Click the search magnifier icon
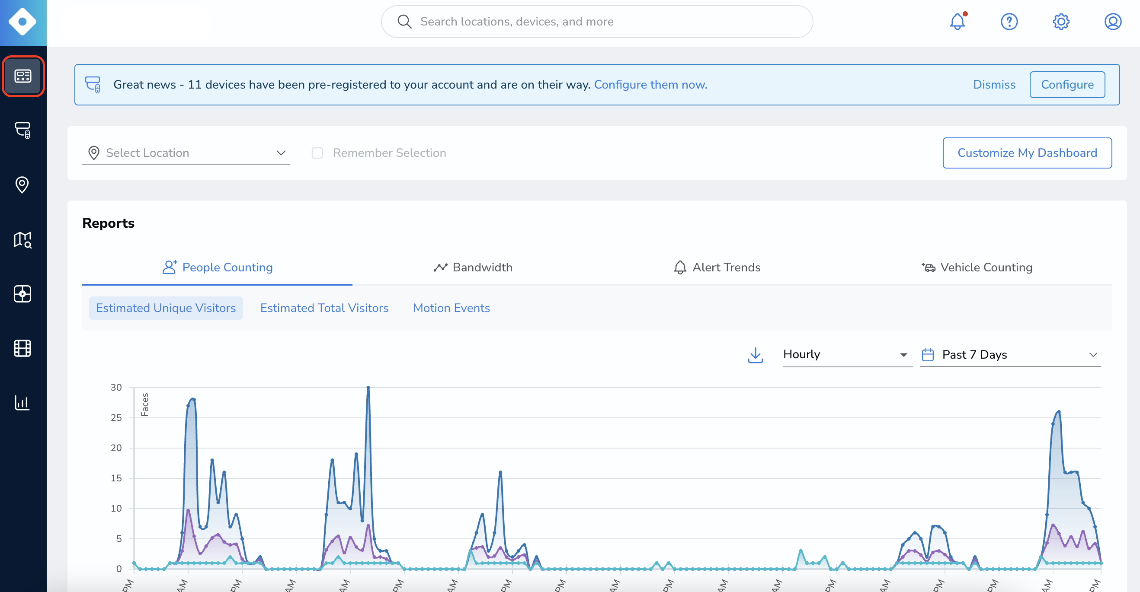The image size is (1140, 592). point(404,22)
